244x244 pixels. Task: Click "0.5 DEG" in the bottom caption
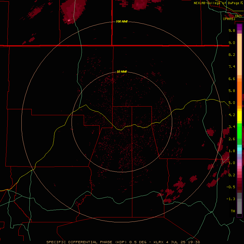click(x=138, y=242)
